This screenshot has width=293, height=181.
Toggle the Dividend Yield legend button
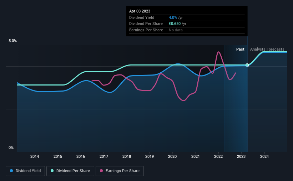pos(25,171)
